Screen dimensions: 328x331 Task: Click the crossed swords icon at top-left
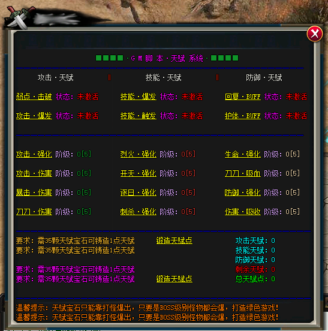tap(20, 17)
